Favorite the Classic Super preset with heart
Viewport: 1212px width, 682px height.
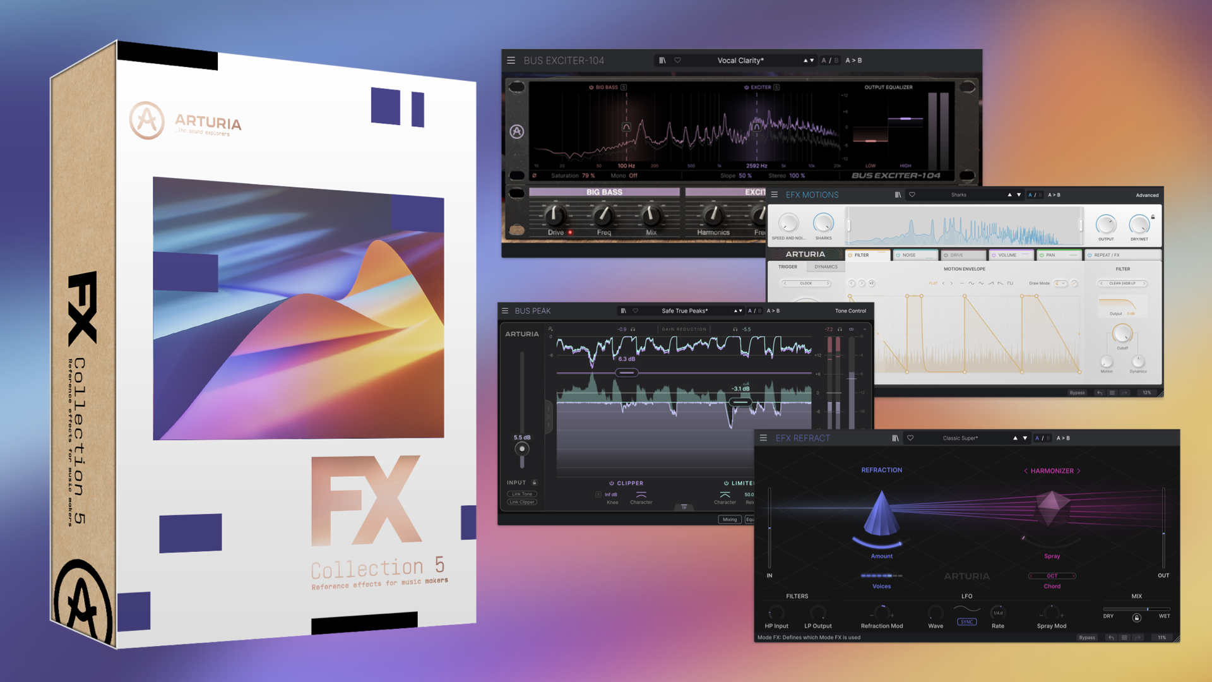(x=910, y=438)
